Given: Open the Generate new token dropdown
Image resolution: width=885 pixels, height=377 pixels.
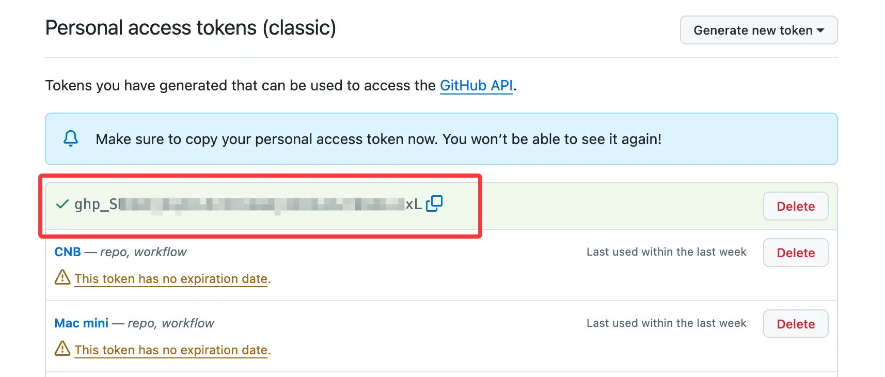Looking at the screenshot, I should click(758, 30).
